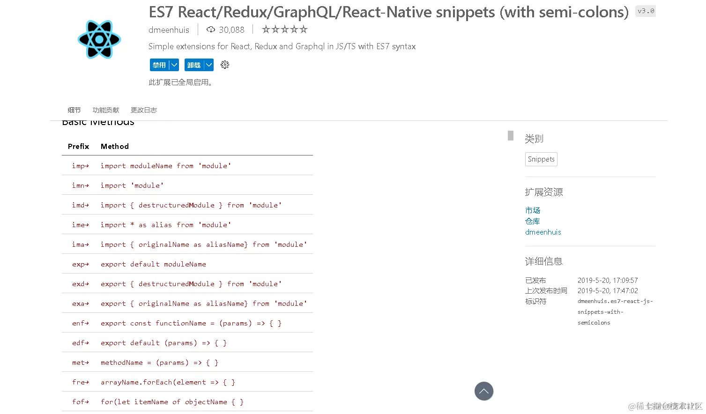Click the 禁用 (disable) button
This screenshot has width=706, height=414.
coord(159,65)
